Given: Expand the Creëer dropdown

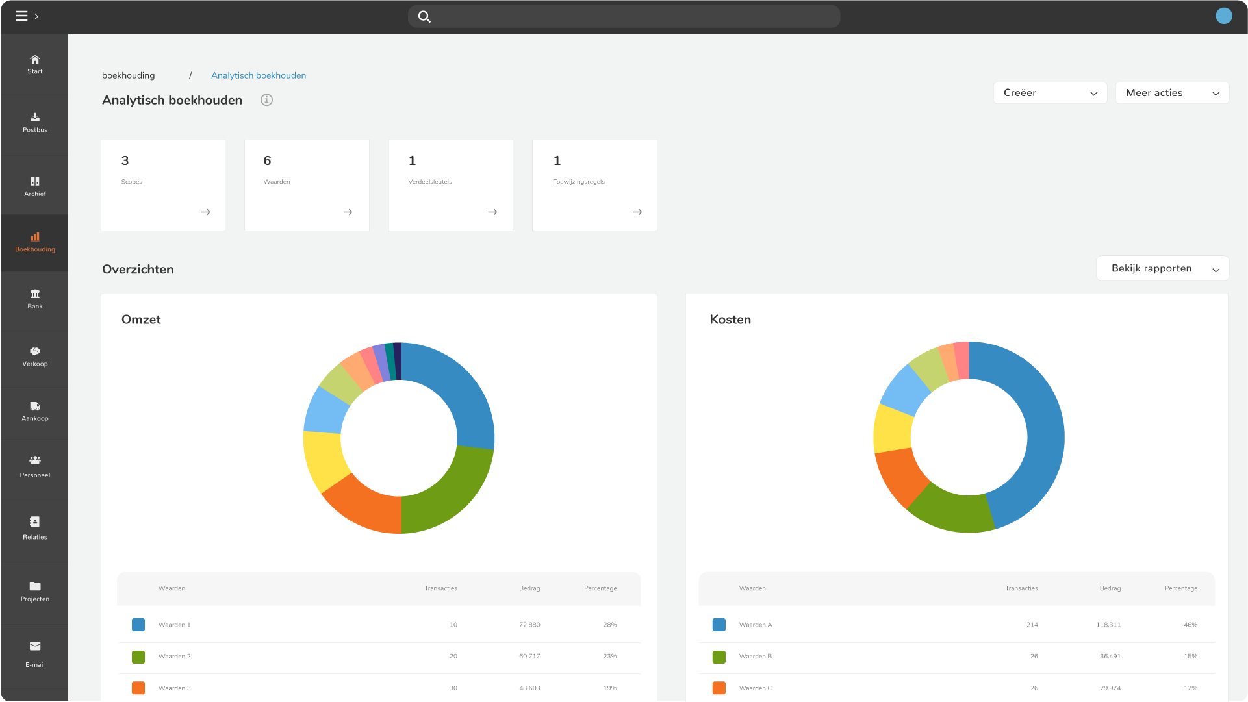Looking at the screenshot, I should point(1050,93).
